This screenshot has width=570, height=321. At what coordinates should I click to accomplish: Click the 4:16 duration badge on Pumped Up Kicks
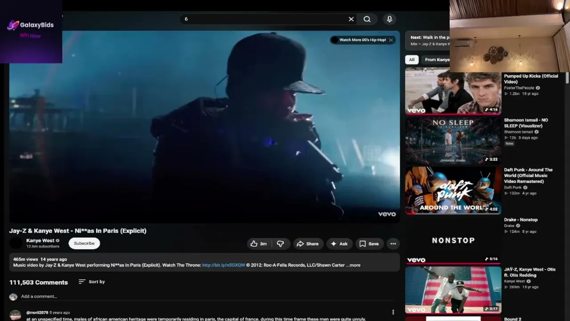(x=491, y=110)
